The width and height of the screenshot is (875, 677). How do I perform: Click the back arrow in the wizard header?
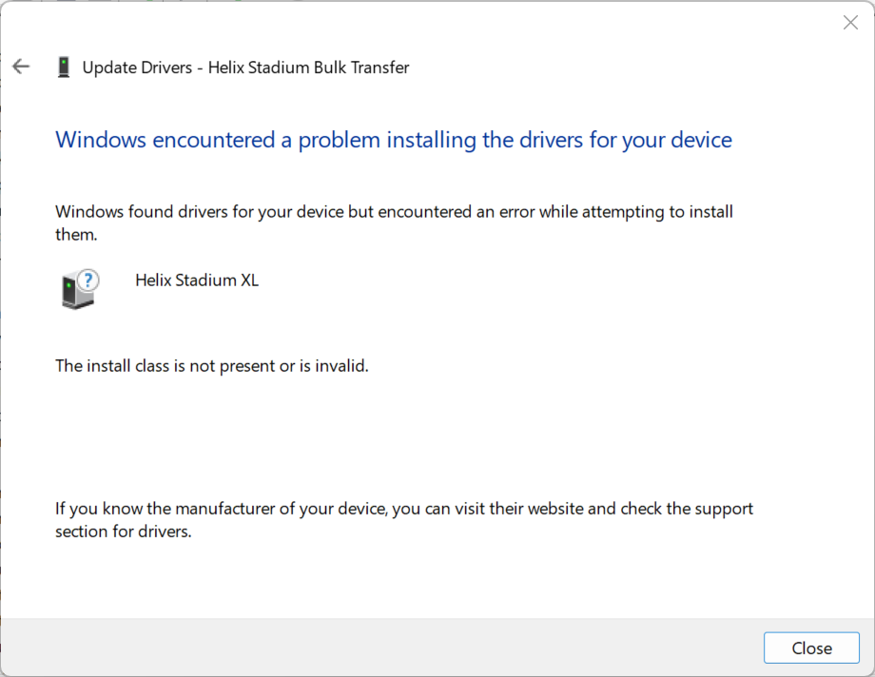pos(21,67)
